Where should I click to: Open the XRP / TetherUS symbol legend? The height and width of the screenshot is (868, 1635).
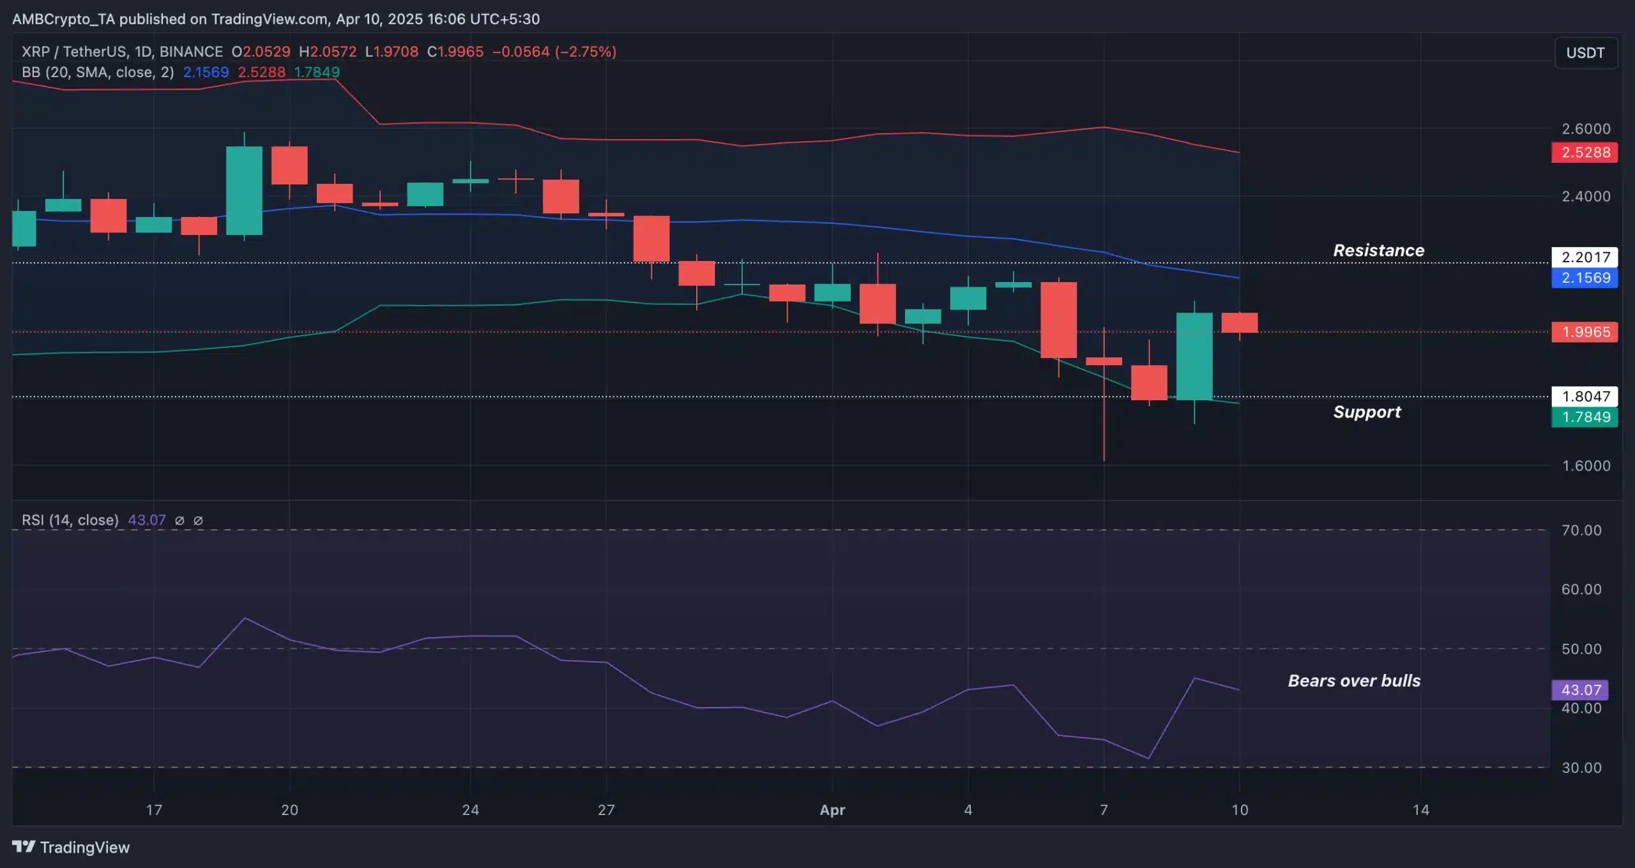point(122,52)
